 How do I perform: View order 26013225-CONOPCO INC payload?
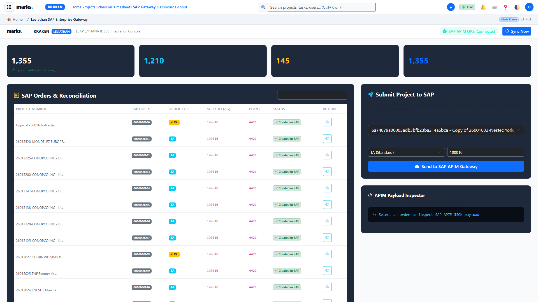tap(327, 155)
